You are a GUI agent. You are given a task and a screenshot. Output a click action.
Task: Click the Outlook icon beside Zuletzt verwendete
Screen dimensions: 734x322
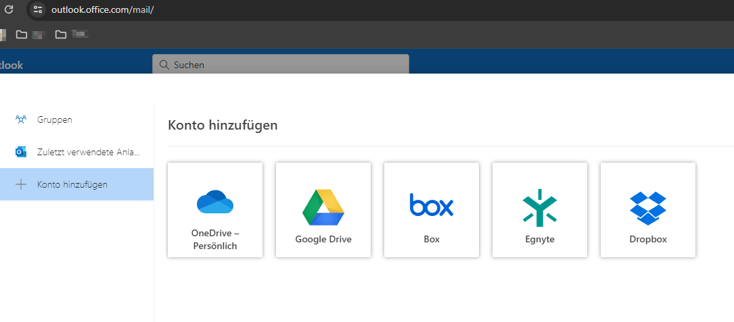(x=21, y=152)
